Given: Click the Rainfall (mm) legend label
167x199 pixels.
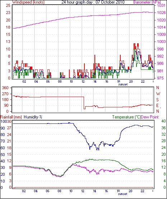Looking at the screenshot, I should 11,117.
